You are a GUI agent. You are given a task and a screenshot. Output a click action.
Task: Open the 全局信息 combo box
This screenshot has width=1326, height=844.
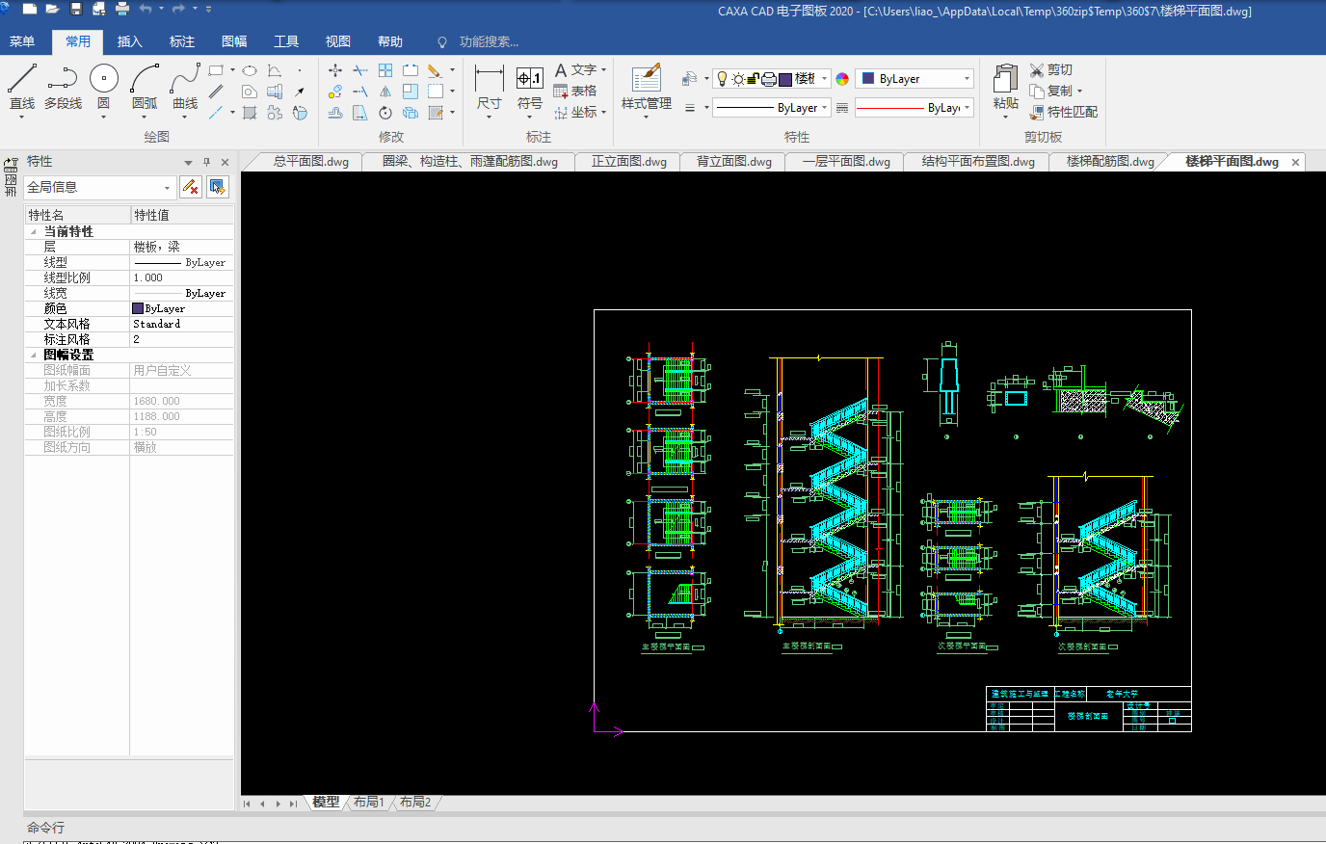[x=99, y=187]
